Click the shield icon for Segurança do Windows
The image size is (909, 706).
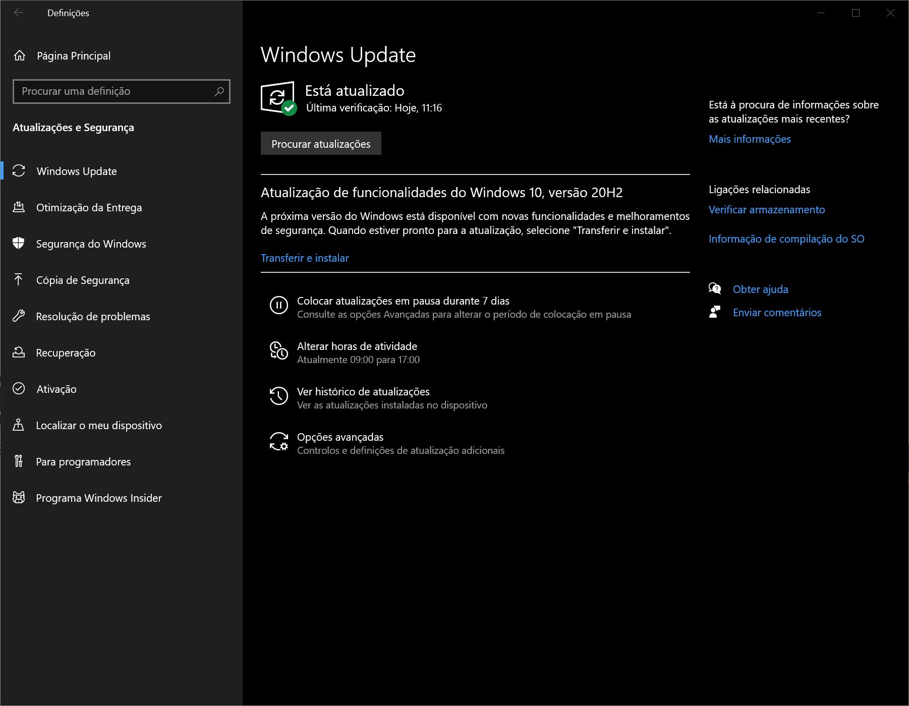[19, 244]
